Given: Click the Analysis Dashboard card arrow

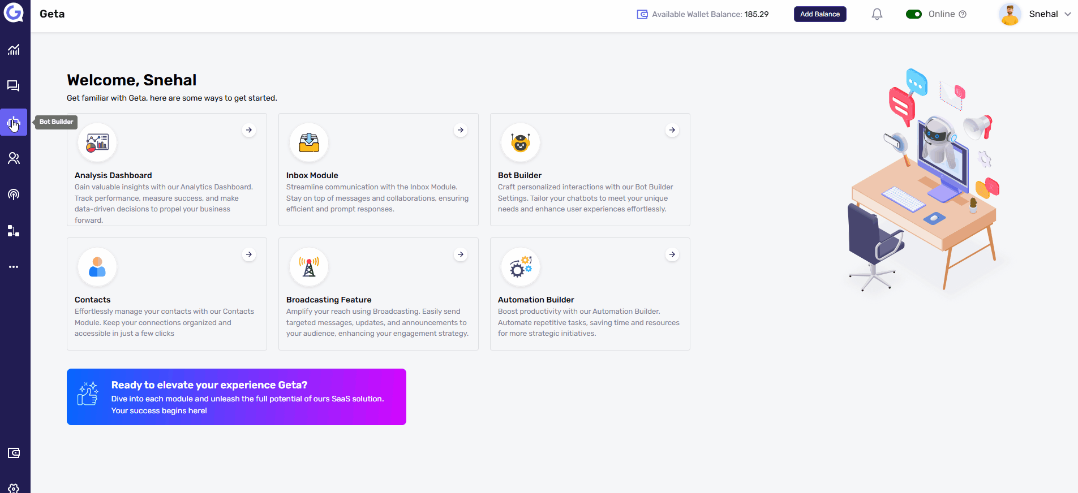Looking at the screenshot, I should click(x=249, y=130).
